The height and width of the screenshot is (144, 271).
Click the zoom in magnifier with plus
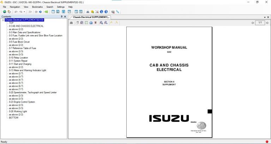pos(101,23)
